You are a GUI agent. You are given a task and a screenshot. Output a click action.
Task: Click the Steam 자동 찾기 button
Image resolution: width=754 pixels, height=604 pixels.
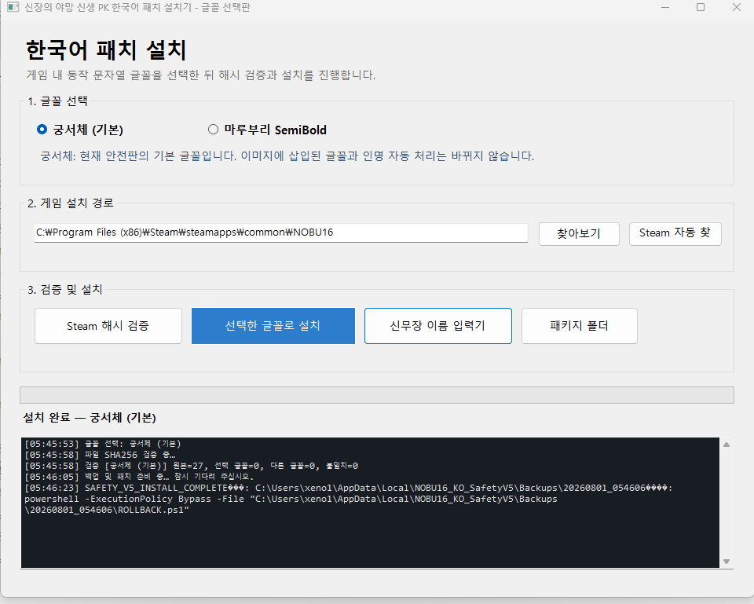pos(675,234)
